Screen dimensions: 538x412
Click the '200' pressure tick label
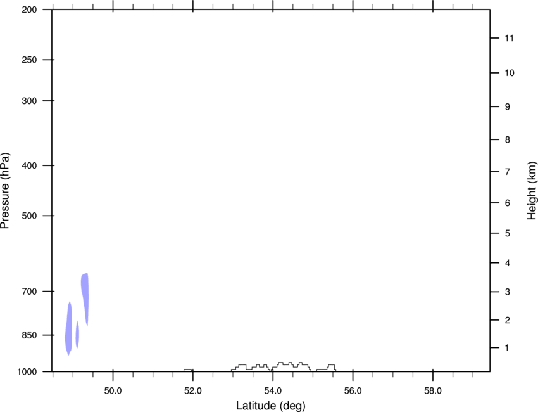[x=29, y=10]
